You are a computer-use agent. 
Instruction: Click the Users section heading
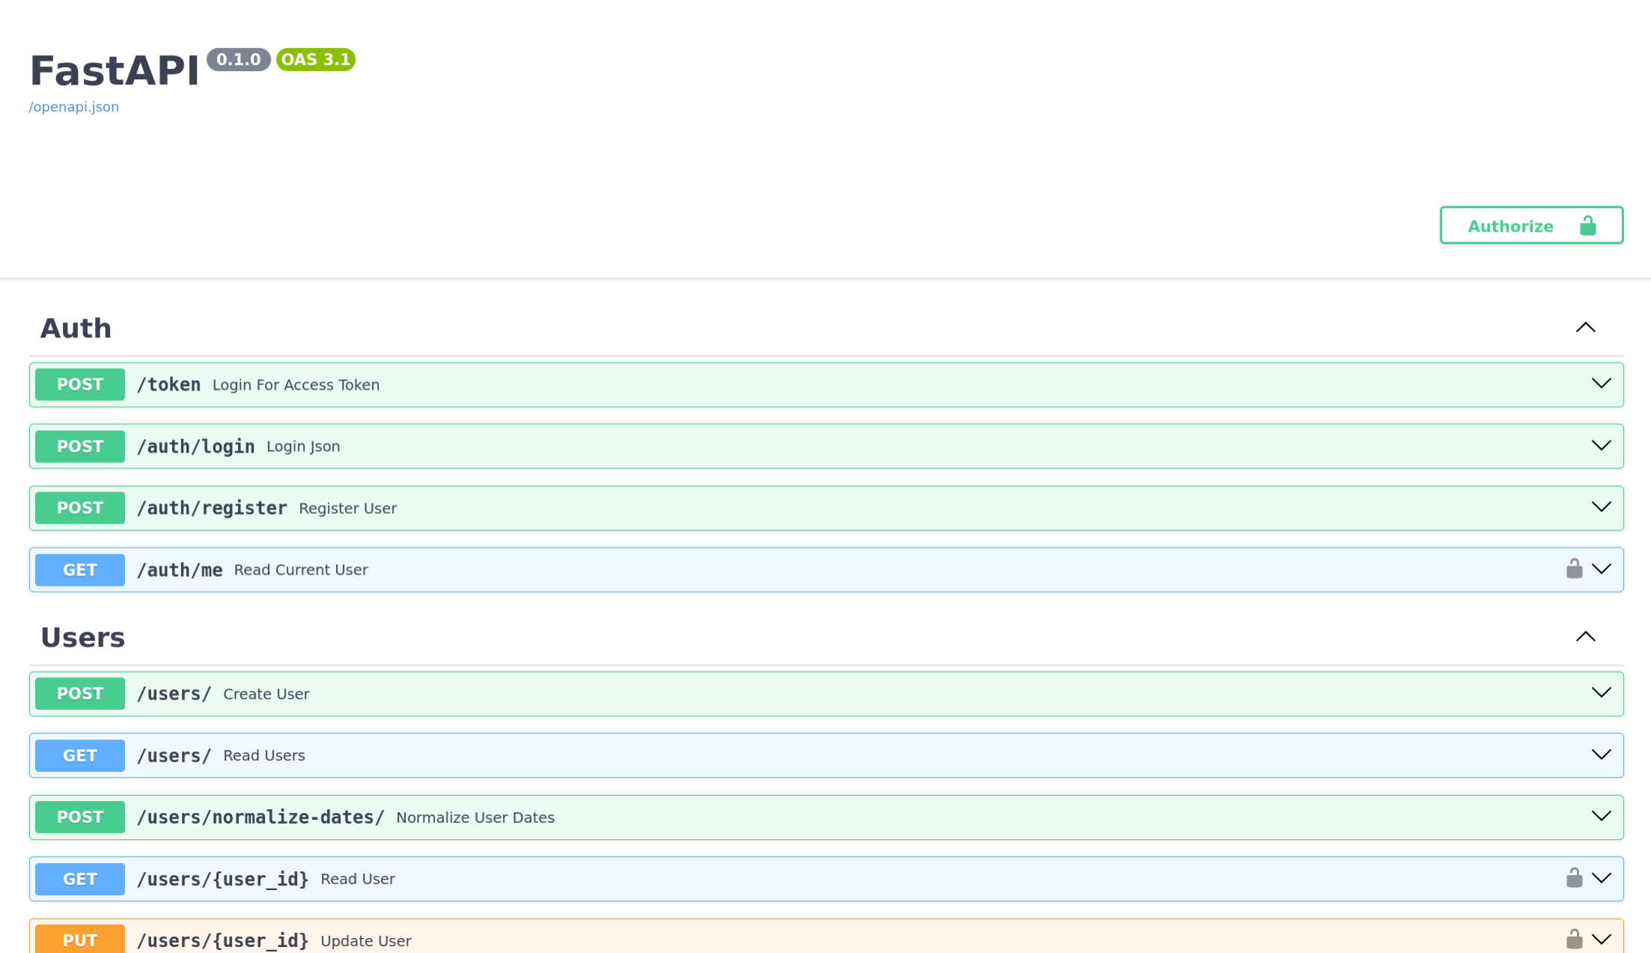coord(82,637)
